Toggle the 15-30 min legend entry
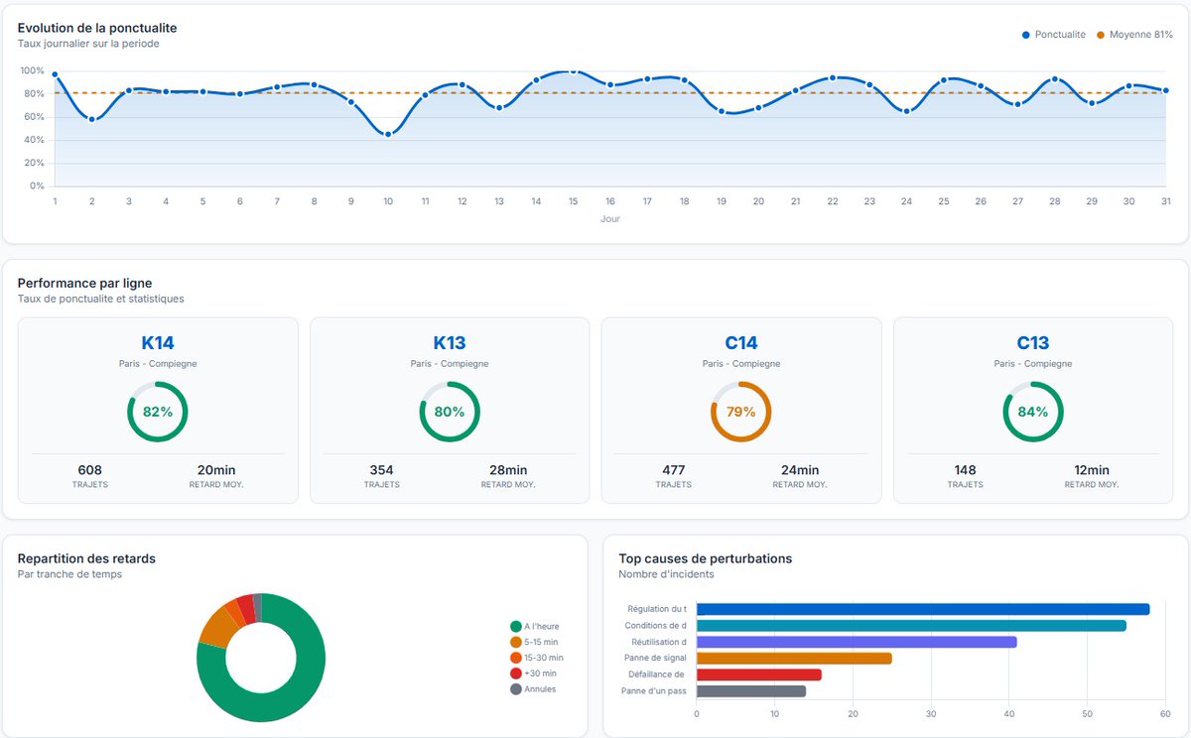Viewport: 1191px width, 738px height. (x=537, y=658)
